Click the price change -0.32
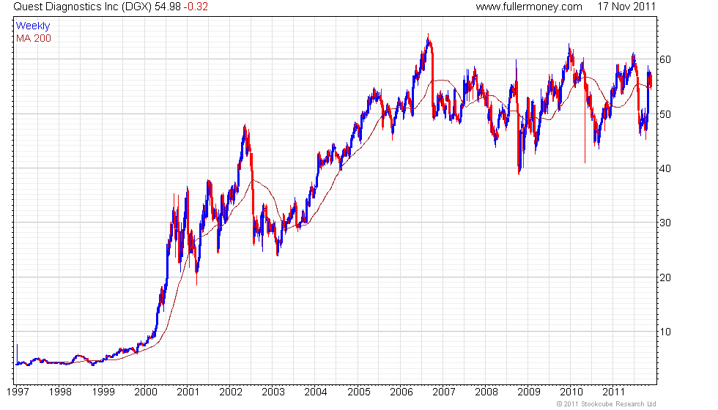This screenshot has width=718, height=410. point(196,7)
